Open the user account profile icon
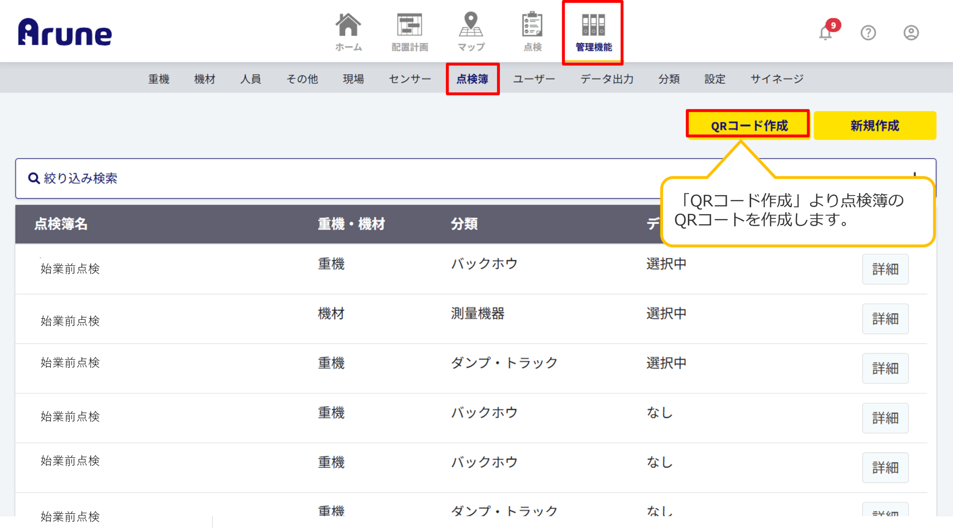The height and width of the screenshot is (532, 953). [x=911, y=33]
